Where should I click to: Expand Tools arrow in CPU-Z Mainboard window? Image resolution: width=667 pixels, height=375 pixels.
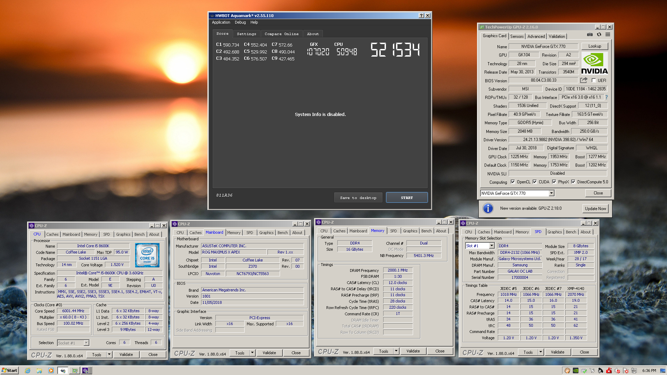(x=252, y=353)
